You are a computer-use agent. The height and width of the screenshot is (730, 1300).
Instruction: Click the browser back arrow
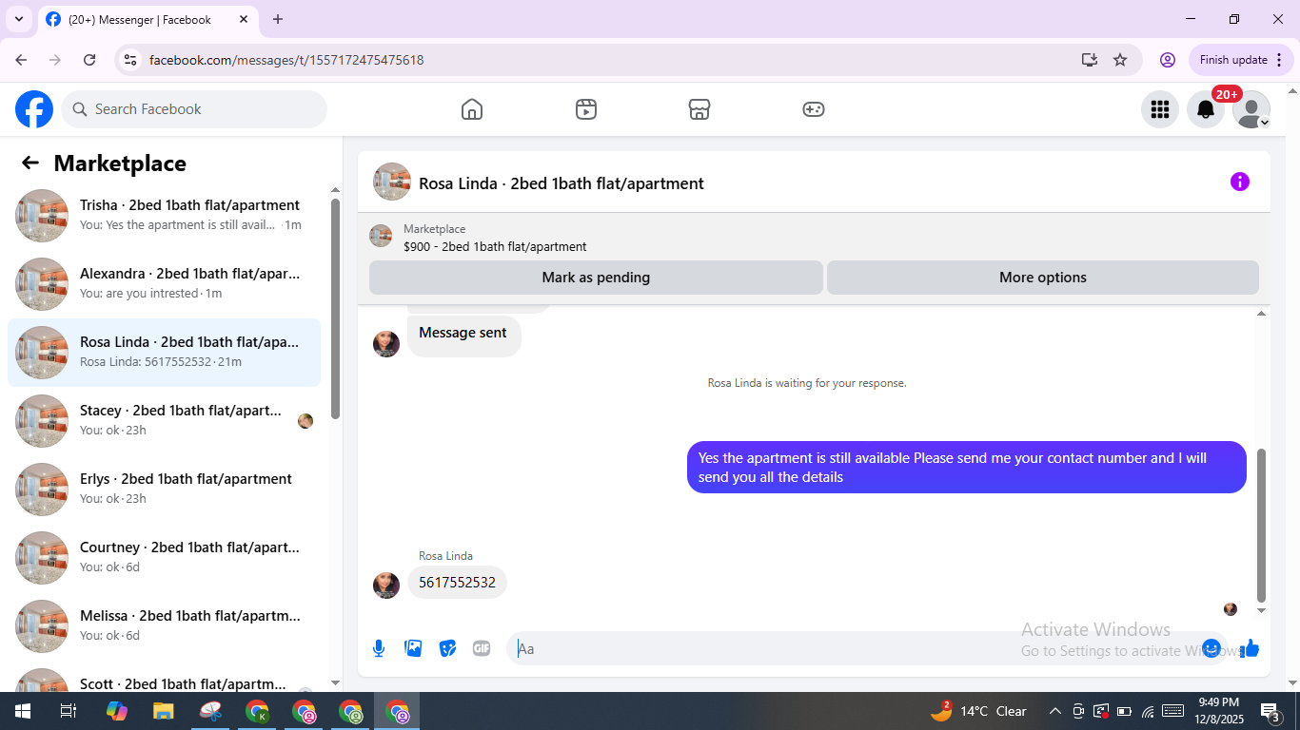pyautogui.click(x=21, y=60)
